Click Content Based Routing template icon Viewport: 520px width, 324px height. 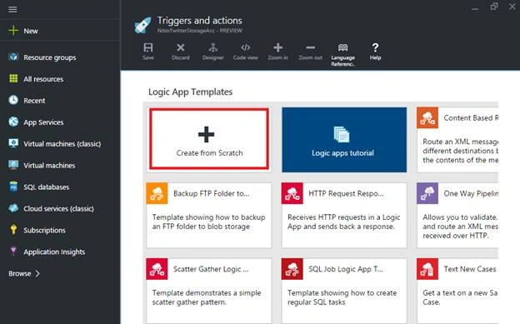[x=427, y=117]
